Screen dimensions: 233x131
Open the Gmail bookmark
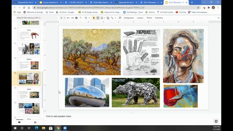pos(50,12)
